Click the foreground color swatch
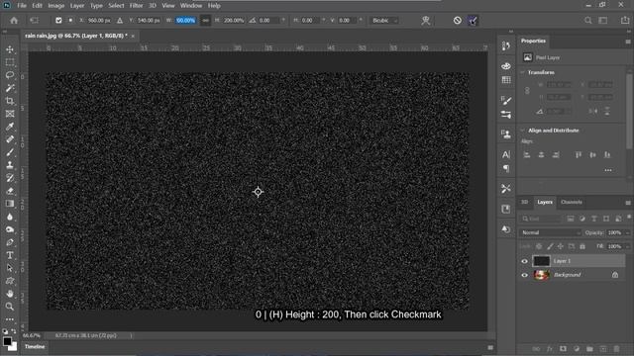 7,341
